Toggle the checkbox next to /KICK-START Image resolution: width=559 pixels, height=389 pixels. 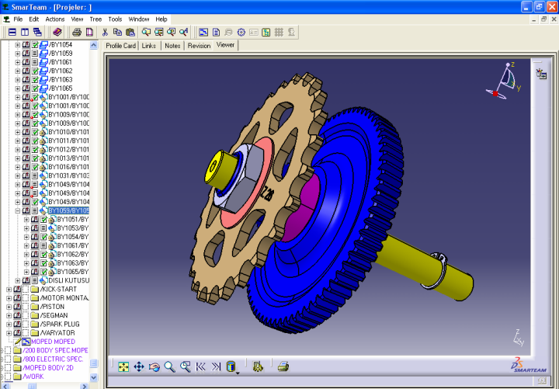(26, 290)
